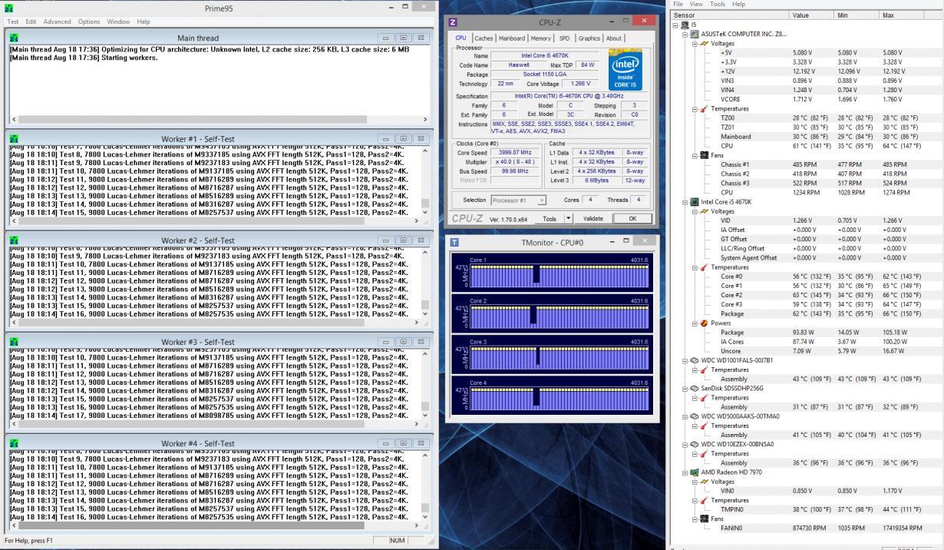The height and width of the screenshot is (550, 944).
Task: Collapse the Intel Core i5 4670K node
Action: [685, 202]
